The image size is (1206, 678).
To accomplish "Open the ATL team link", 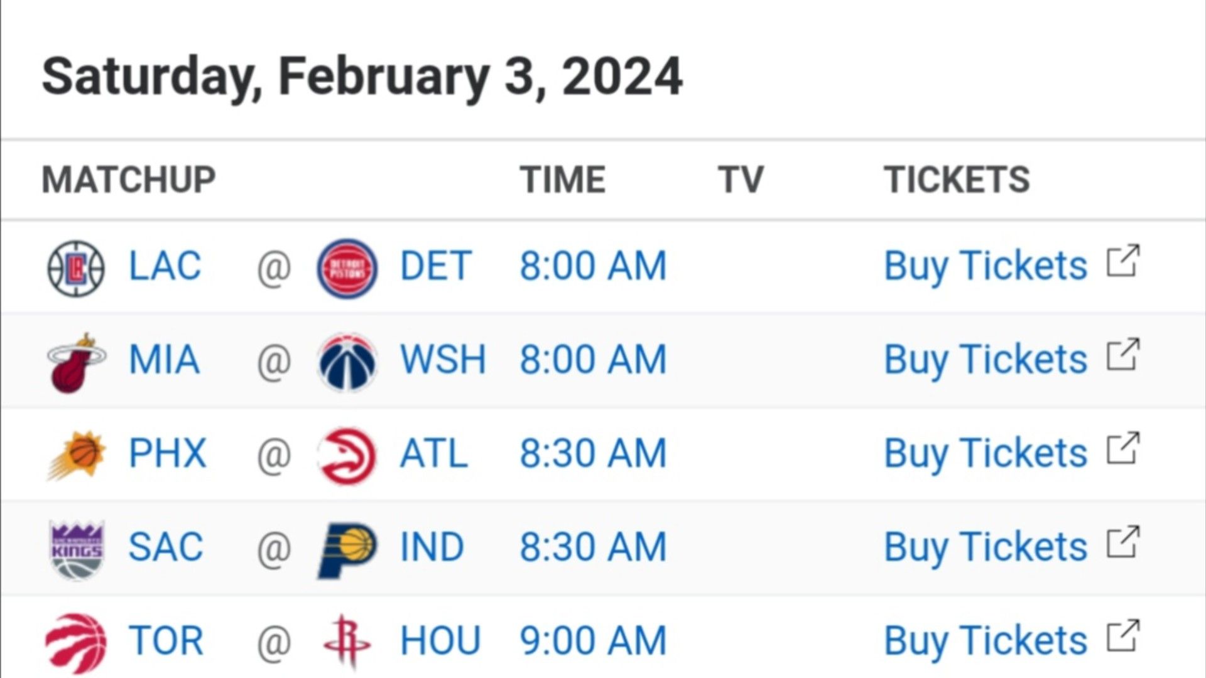I will point(434,453).
